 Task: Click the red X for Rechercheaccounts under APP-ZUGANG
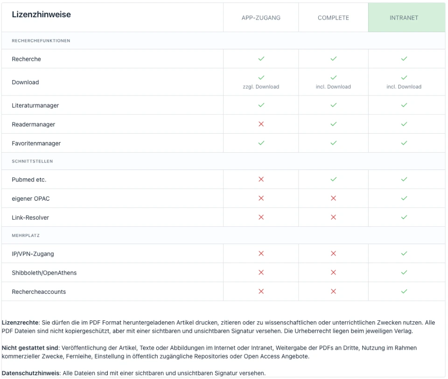tap(261, 291)
